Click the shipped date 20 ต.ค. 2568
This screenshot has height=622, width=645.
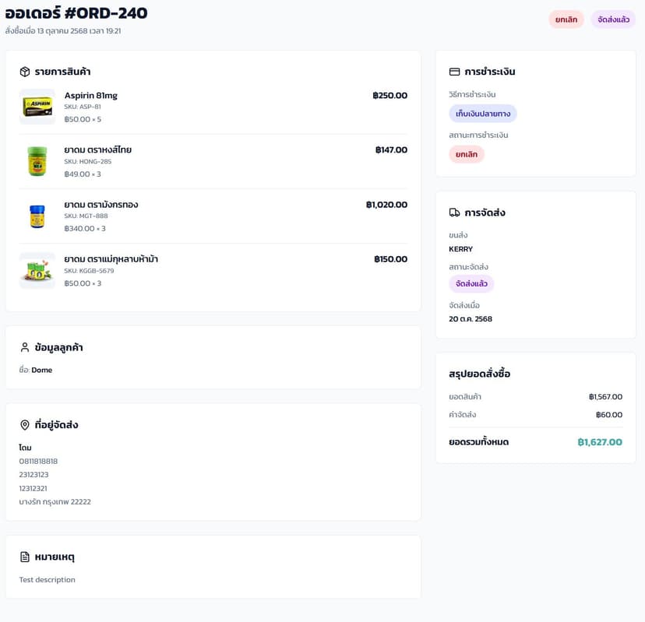[x=471, y=318]
